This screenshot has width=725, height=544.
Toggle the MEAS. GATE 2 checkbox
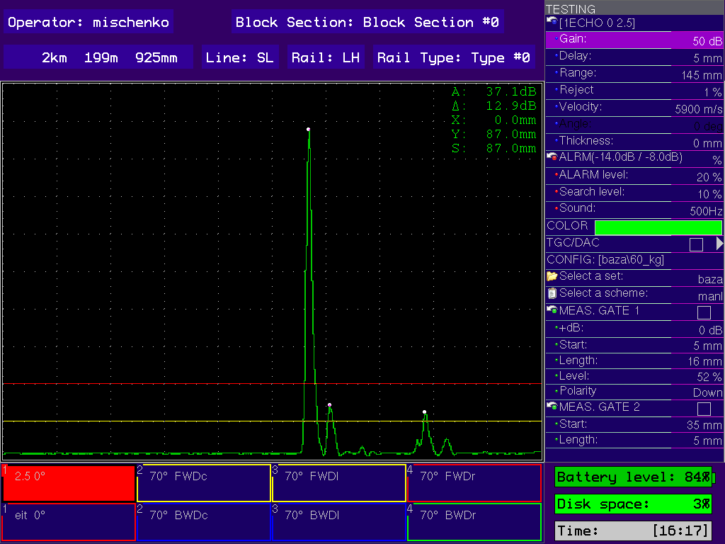click(704, 409)
